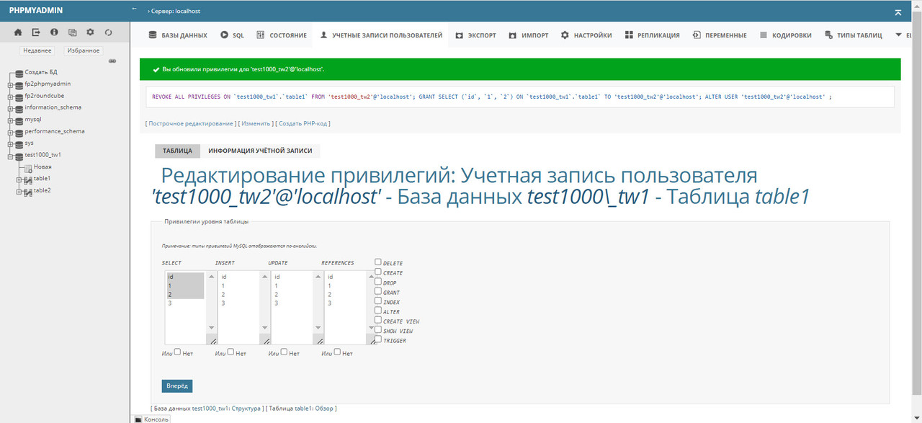Open the Построчное редактирование link

click(191, 123)
